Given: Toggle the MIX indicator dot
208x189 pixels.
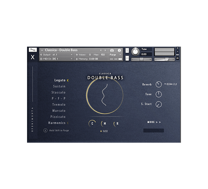Looking at the screenshot, I should point(101,131).
